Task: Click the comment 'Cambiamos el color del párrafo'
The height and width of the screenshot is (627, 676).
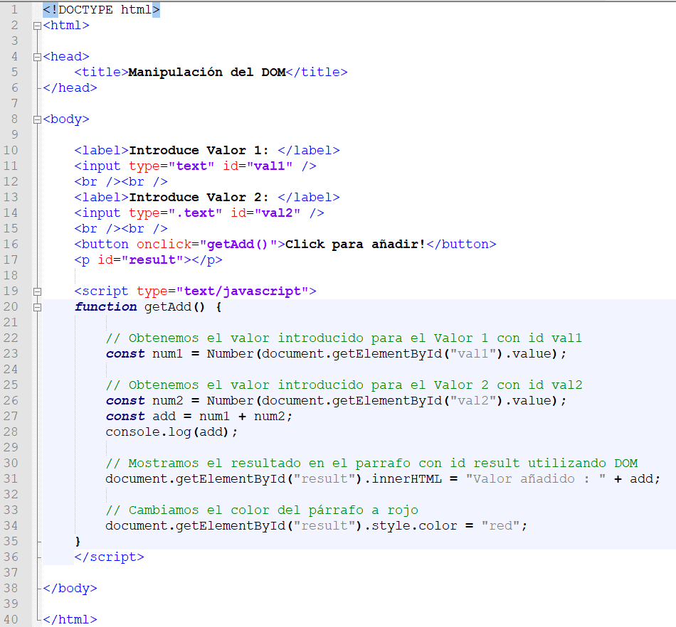Action: click(261, 510)
